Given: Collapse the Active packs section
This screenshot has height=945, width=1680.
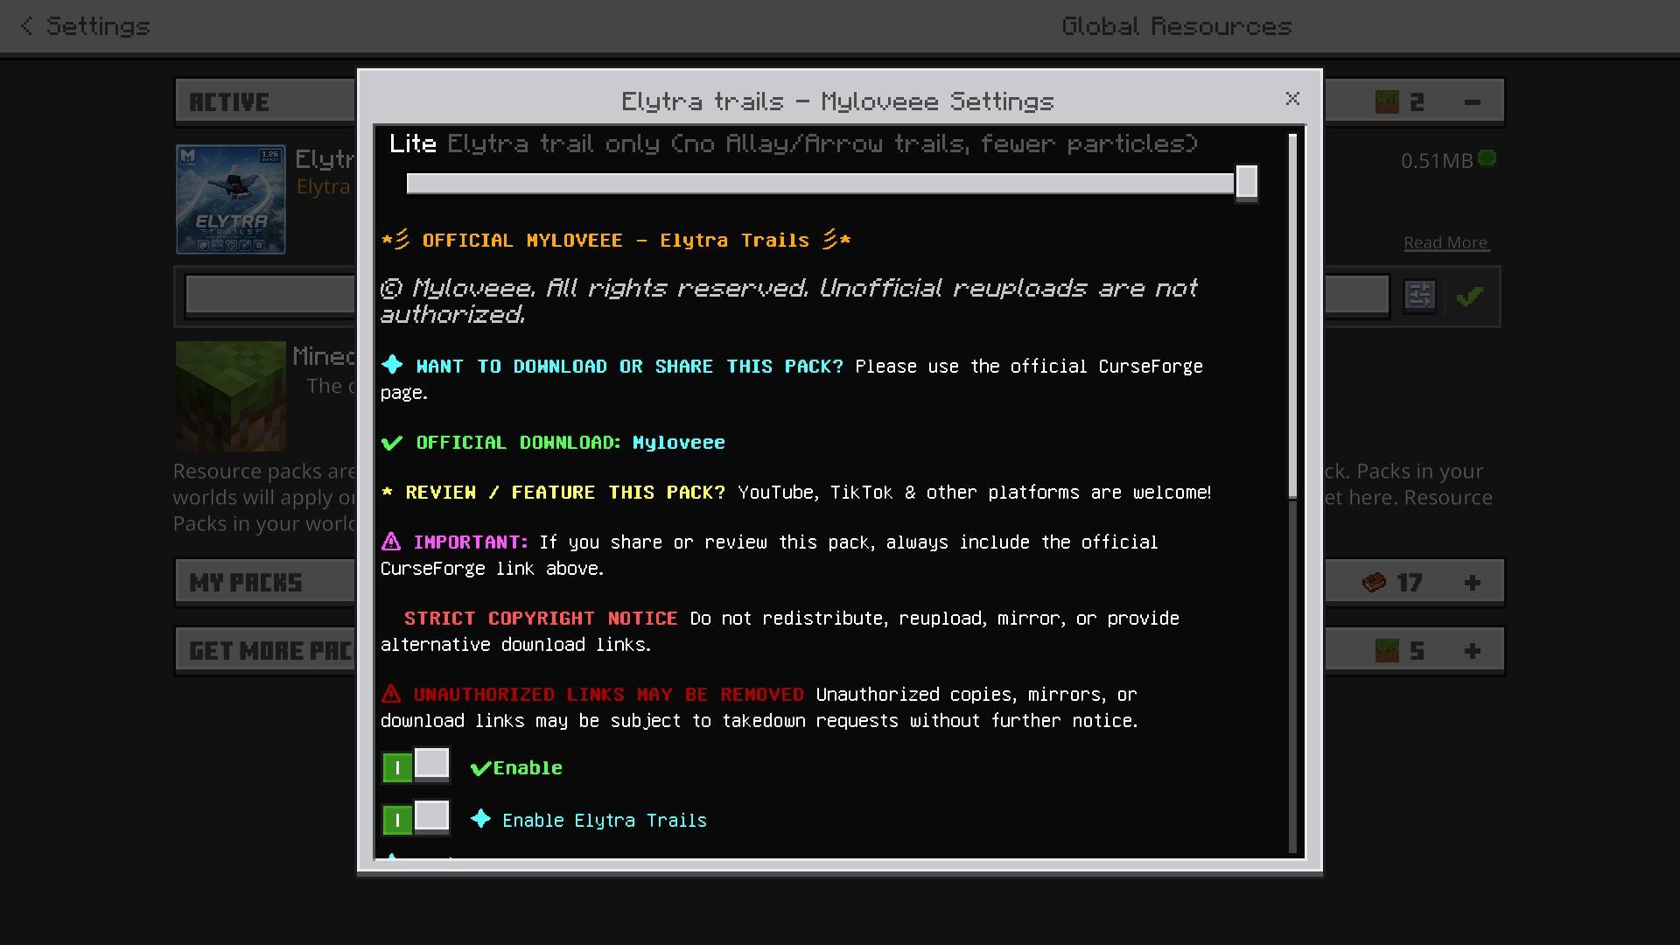Looking at the screenshot, I should tap(1473, 102).
